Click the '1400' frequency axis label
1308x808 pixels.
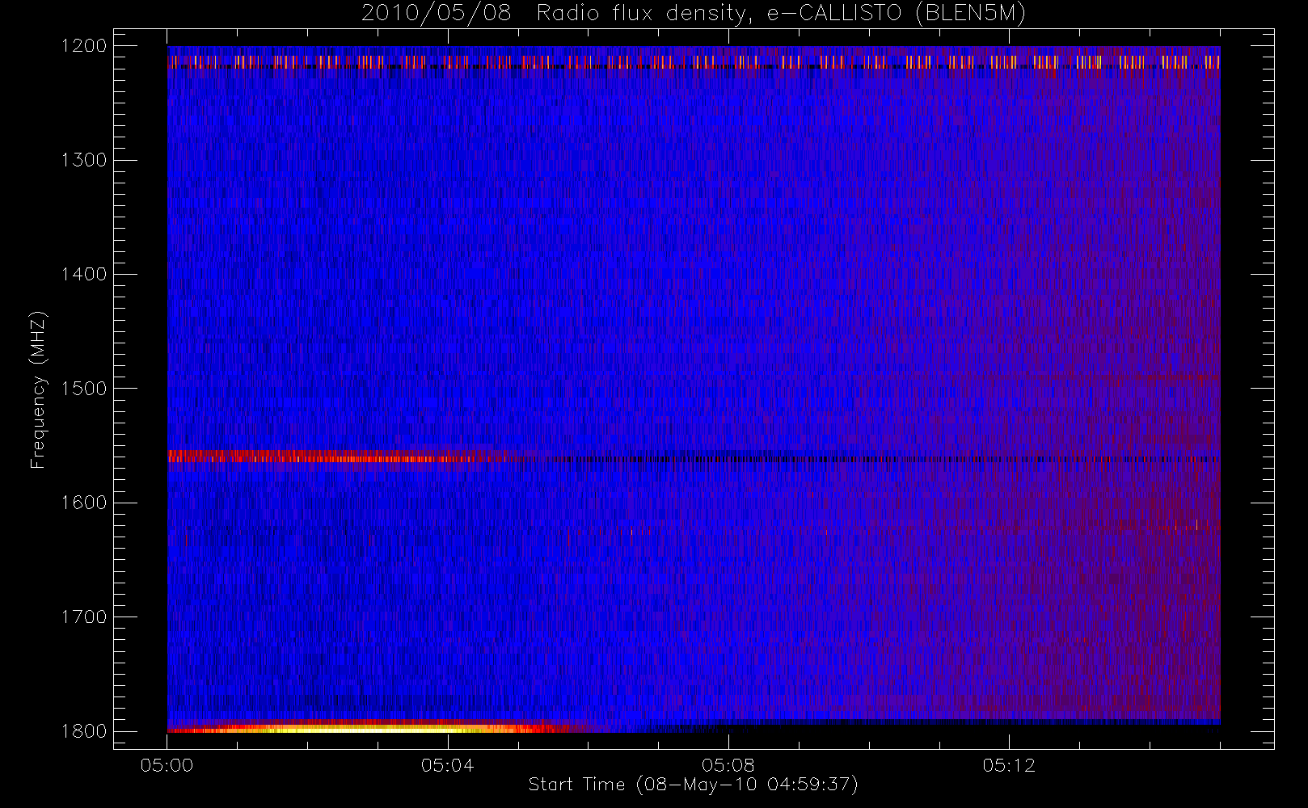pos(84,274)
